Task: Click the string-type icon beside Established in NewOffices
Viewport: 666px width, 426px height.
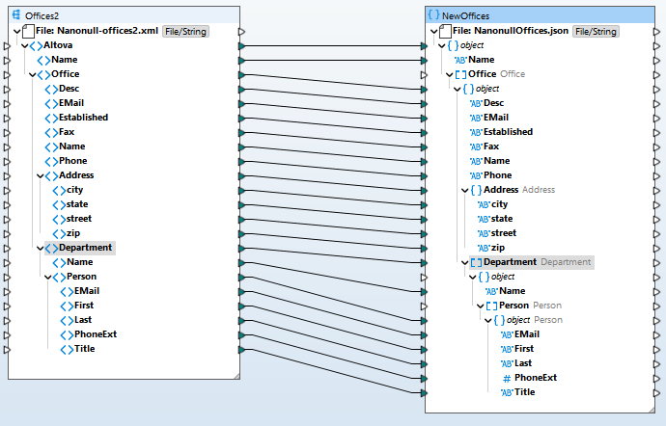Action: [475, 132]
